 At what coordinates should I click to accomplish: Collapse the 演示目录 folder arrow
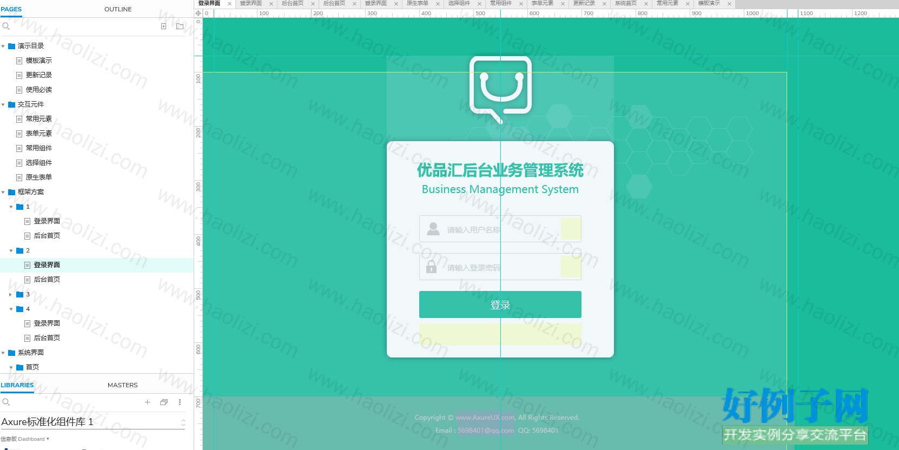[x=3, y=46]
